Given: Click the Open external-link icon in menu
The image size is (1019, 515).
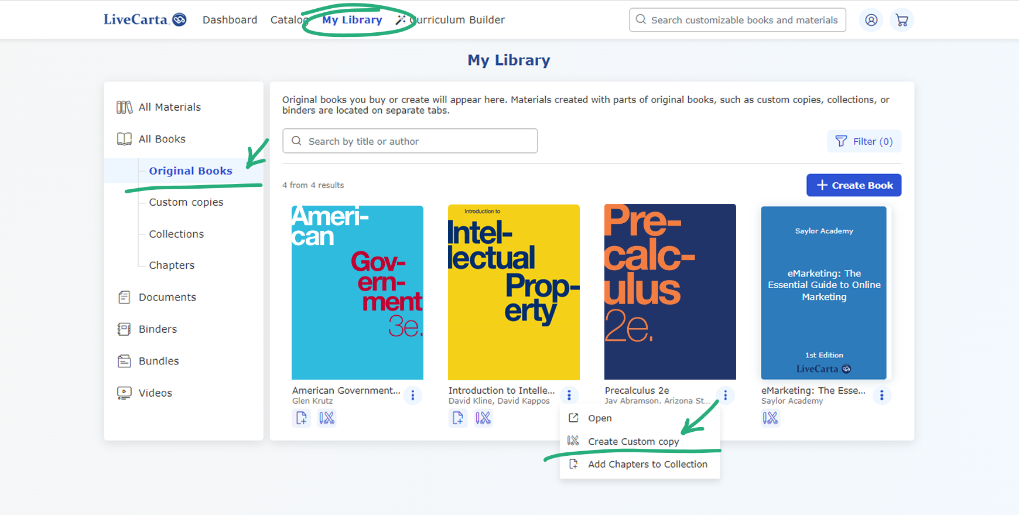Looking at the screenshot, I should click(574, 418).
